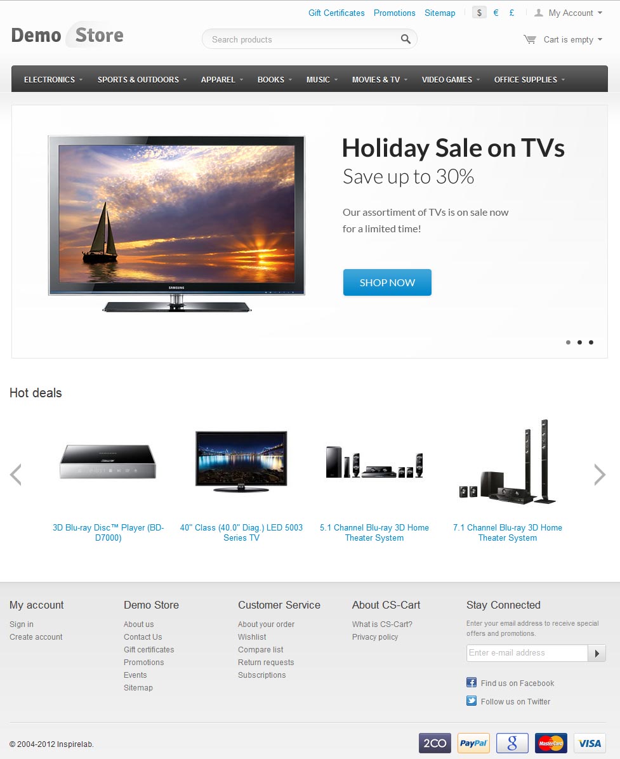Switch currency to Euro
Image resolution: width=620 pixels, height=759 pixels.
click(496, 13)
